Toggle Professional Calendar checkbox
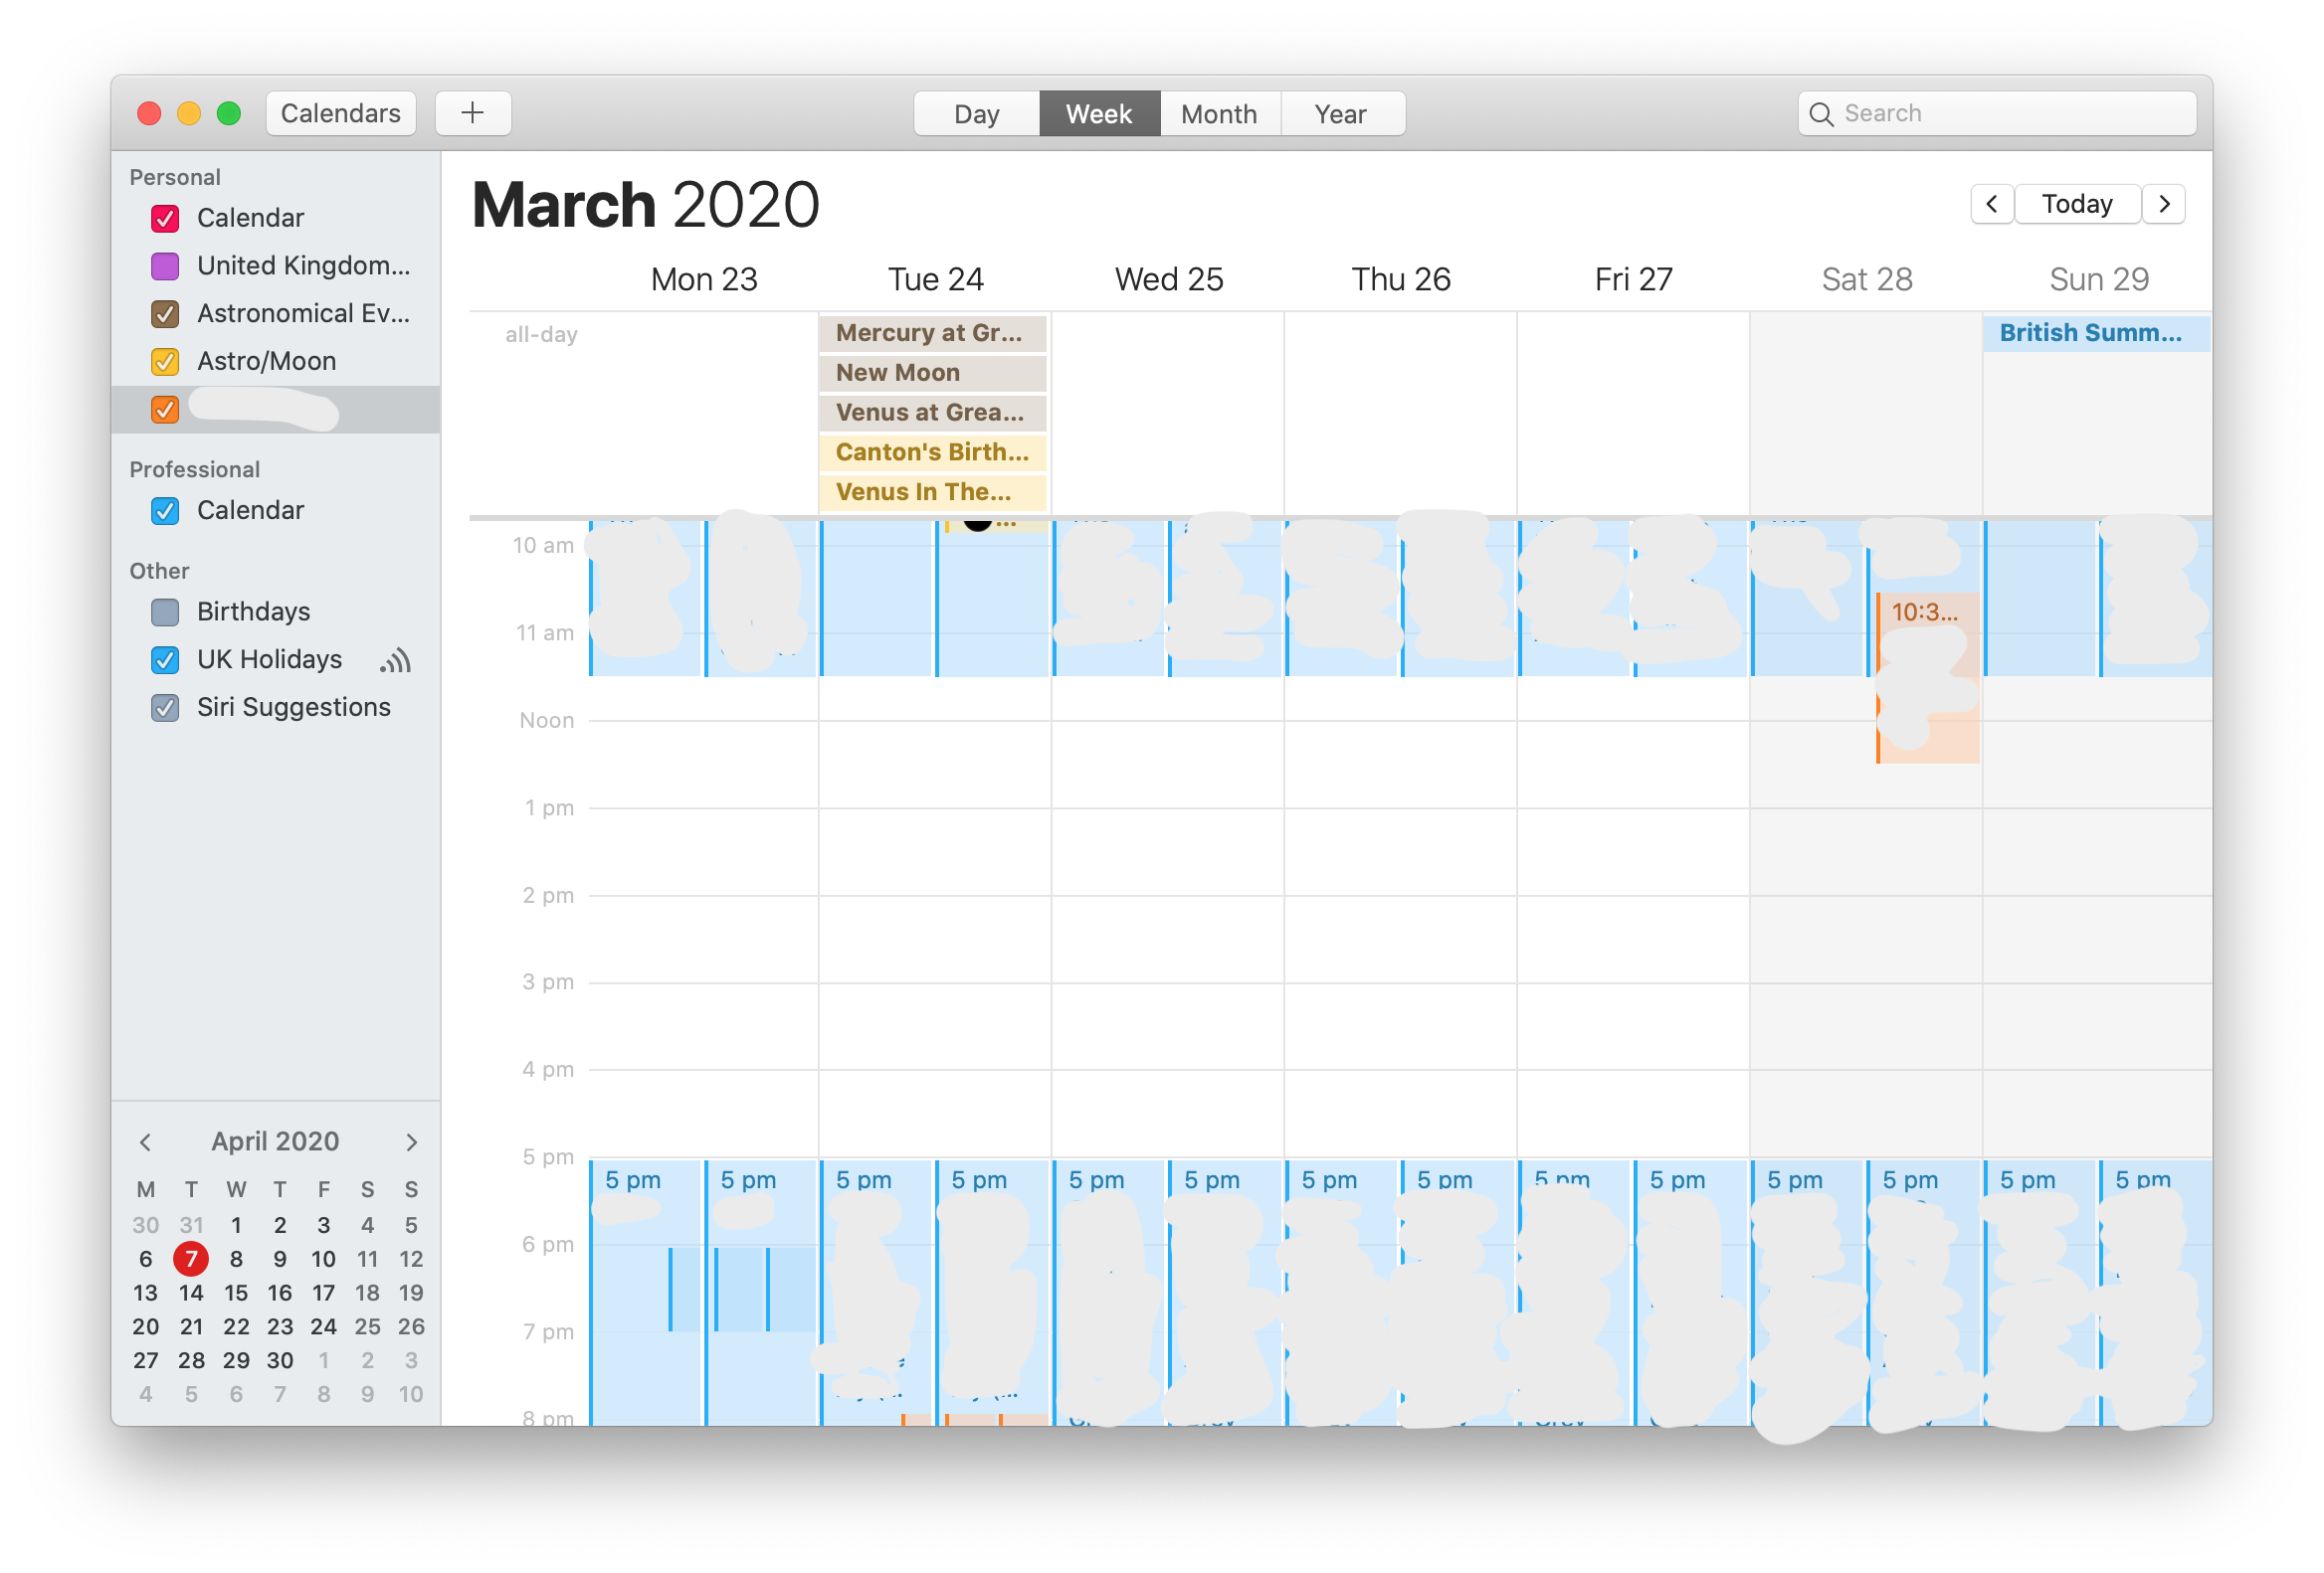This screenshot has width=2324, height=1573. pyautogui.click(x=165, y=511)
